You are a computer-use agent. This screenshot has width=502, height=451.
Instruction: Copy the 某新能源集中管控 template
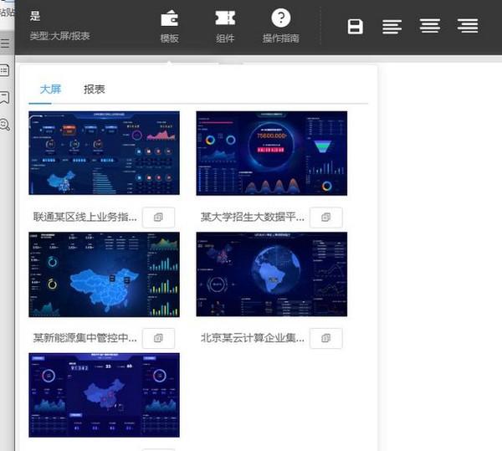tap(158, 338)
